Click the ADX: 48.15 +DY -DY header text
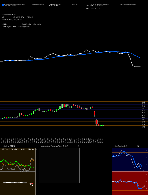Viewport: 148px width, 195px height. click(x=19, y=149)
